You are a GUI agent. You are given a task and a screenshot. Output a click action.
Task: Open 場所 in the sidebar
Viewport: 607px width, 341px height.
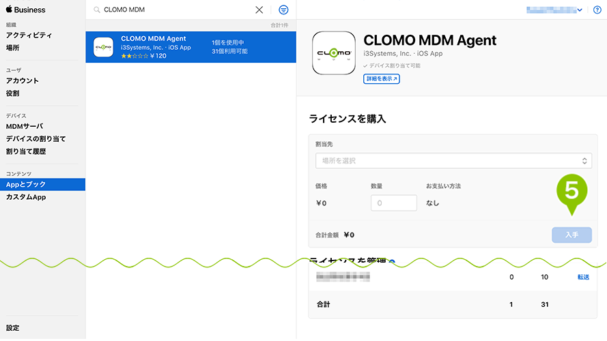[x=13, y=48]
